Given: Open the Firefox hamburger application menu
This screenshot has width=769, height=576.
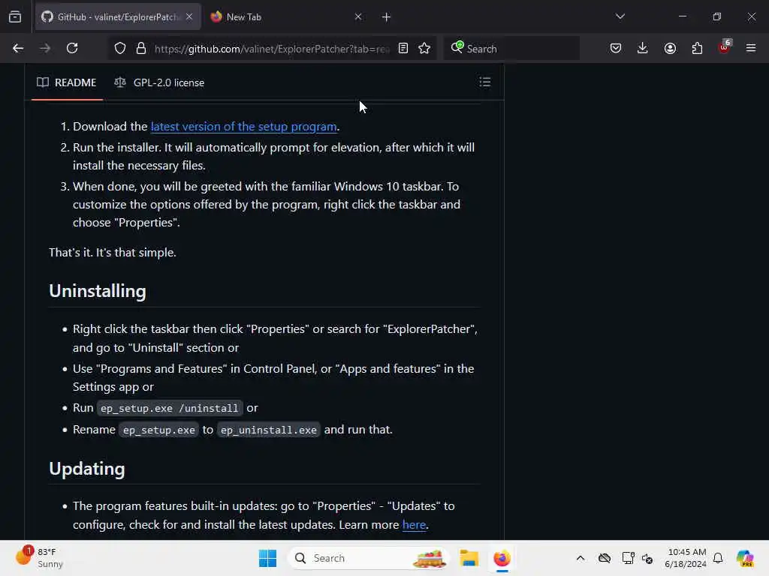Looking at the screenshot, I should [x=751, y=48].
